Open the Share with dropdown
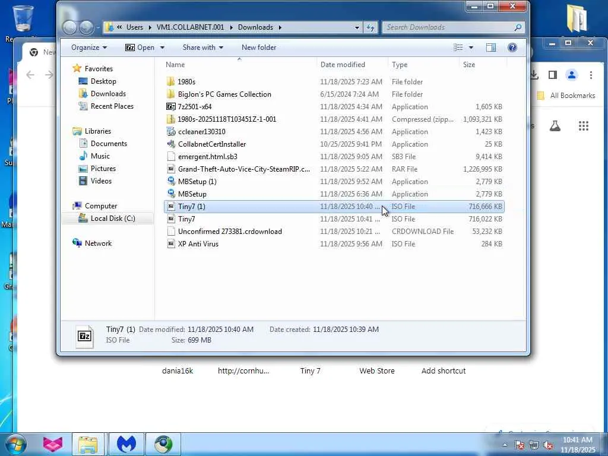608x456 pixels. pos(203,47)
